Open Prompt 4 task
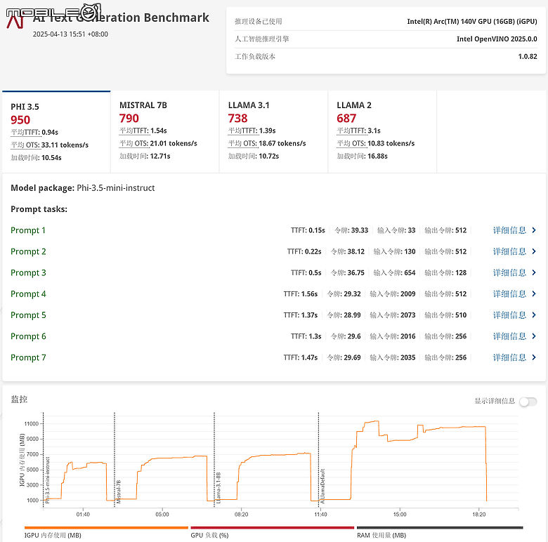This screenshot has width=548, height=542. coord(28,294)
